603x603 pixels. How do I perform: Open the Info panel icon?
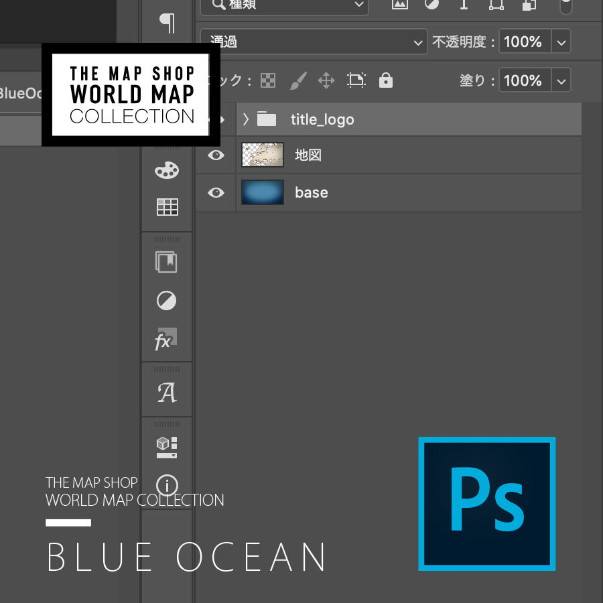tap(167, 485)
